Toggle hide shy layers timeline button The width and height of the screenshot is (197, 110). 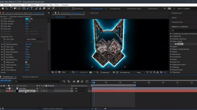click(74, 82)
